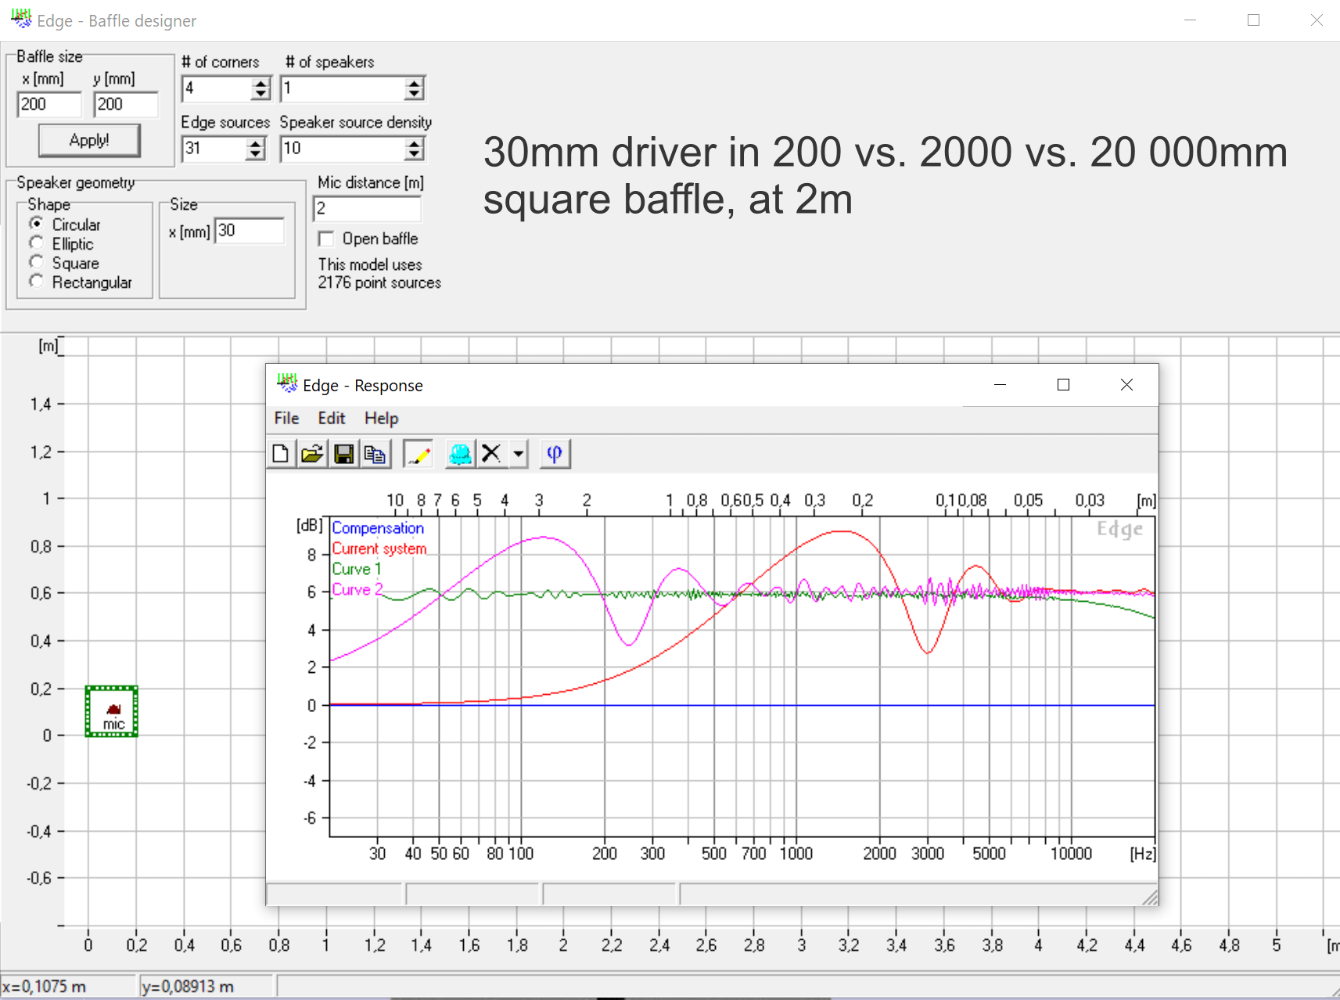Open the Edit menu in Response window
Viewport: 1340px width, 1000px height.
coord(332,418)
